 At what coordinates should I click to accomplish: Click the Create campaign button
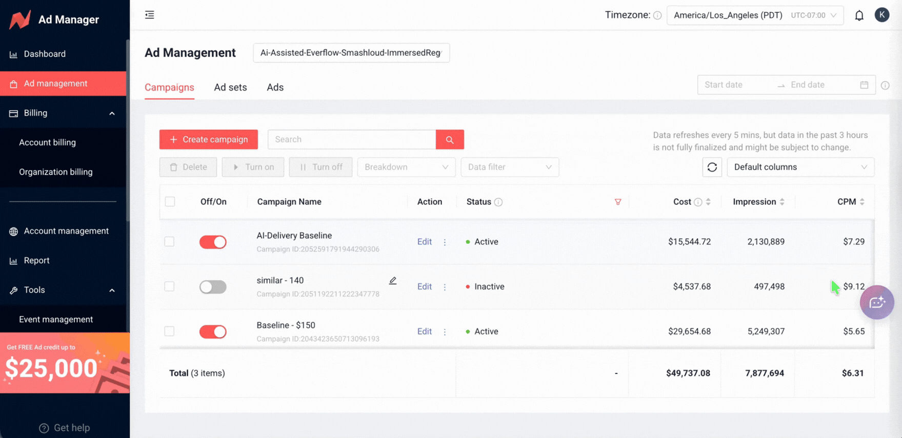click(208, 139)
